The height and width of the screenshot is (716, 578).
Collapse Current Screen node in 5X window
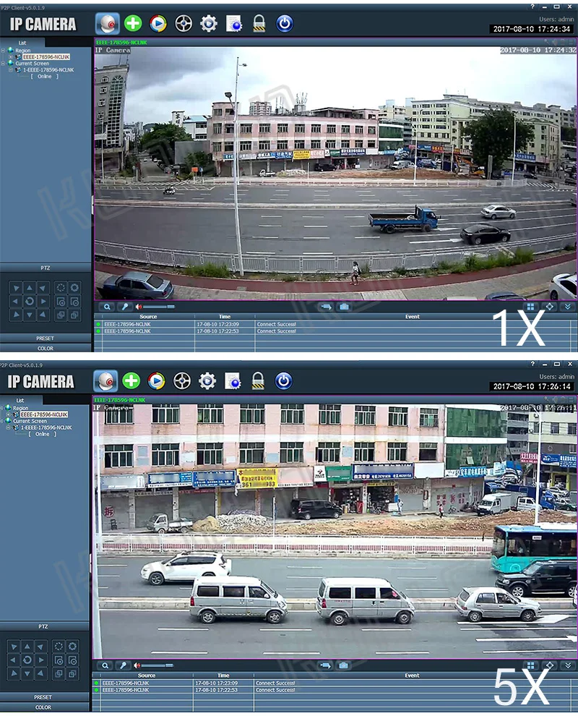point(1,421)
